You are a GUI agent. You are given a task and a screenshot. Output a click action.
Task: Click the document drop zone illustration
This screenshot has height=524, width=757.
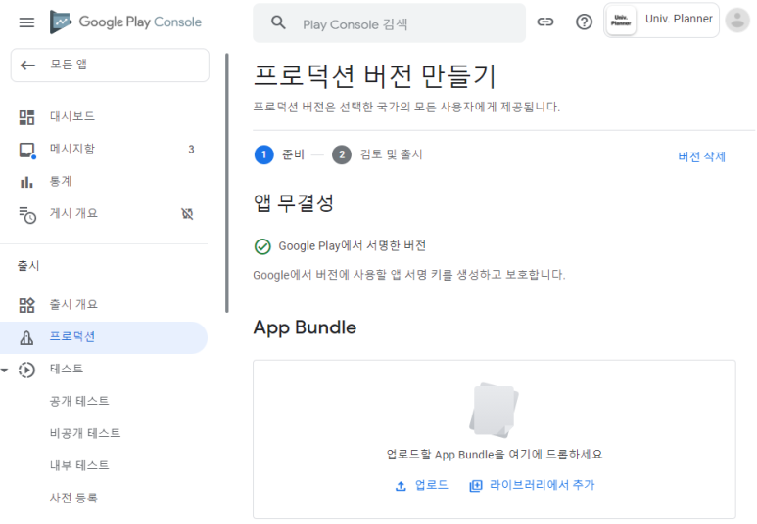(x=494, y=410)
